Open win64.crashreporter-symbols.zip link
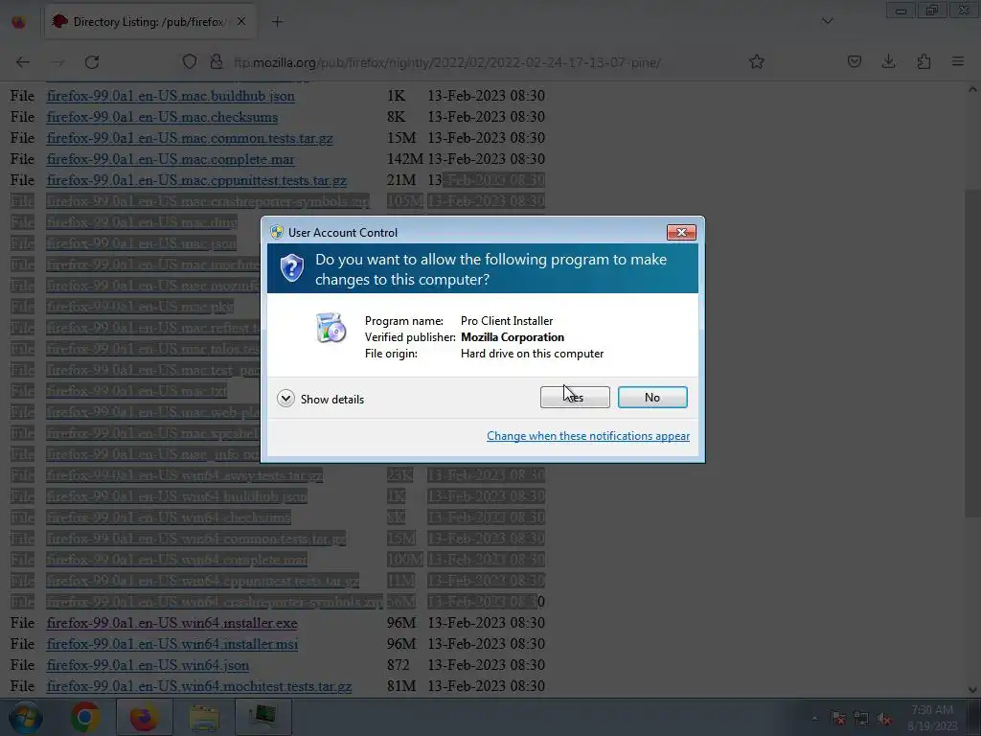The image size is (981, 736). click(x=215, y=602)
